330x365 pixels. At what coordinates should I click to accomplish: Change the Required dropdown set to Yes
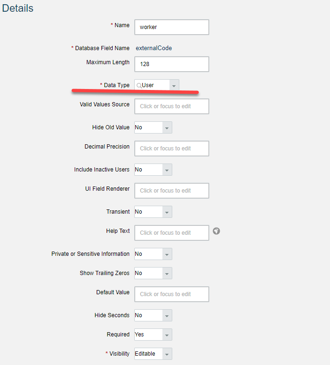click(x=153, y=335)
